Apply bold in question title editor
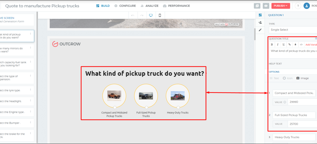The width and height of the screenshot is (317, 144). tap(272, 45)
